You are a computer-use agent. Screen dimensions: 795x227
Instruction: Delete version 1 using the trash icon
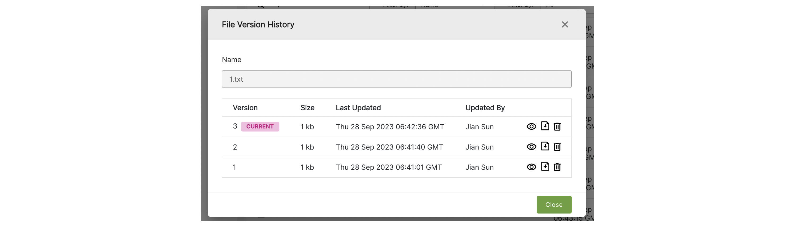click(557, 167)
